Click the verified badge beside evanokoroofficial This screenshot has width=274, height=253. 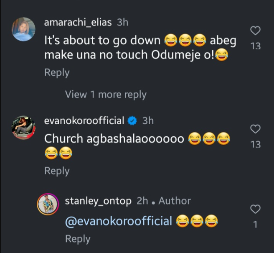[133, 121]
